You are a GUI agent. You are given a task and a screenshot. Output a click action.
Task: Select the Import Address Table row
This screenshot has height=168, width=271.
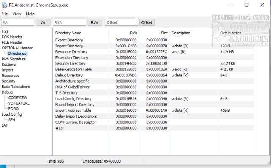pyautogui.click(x=154, y=111)
